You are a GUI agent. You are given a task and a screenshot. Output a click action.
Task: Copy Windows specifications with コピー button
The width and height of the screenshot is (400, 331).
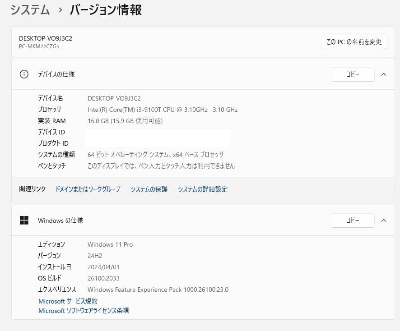coord(353,220)
